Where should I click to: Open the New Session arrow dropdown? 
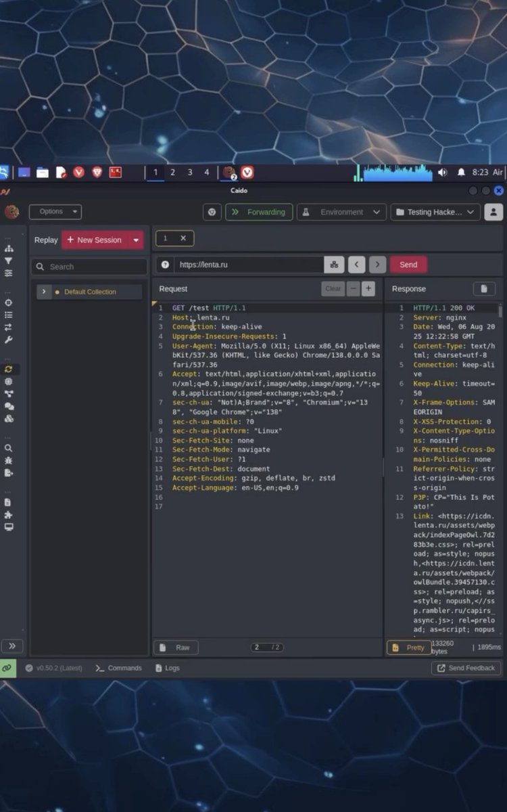click(x=136, y=240)
